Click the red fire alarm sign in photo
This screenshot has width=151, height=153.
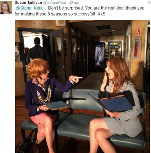coord(139,32)
